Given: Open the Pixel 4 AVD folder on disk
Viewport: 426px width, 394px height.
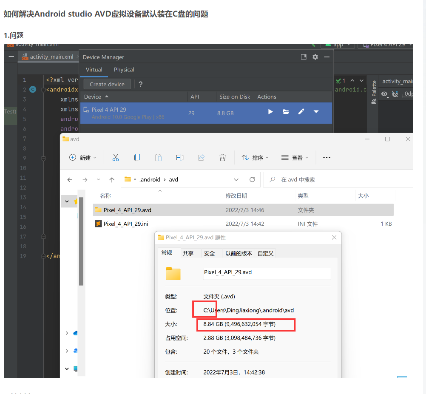Looking at the screenshot, I should (286, 112).
